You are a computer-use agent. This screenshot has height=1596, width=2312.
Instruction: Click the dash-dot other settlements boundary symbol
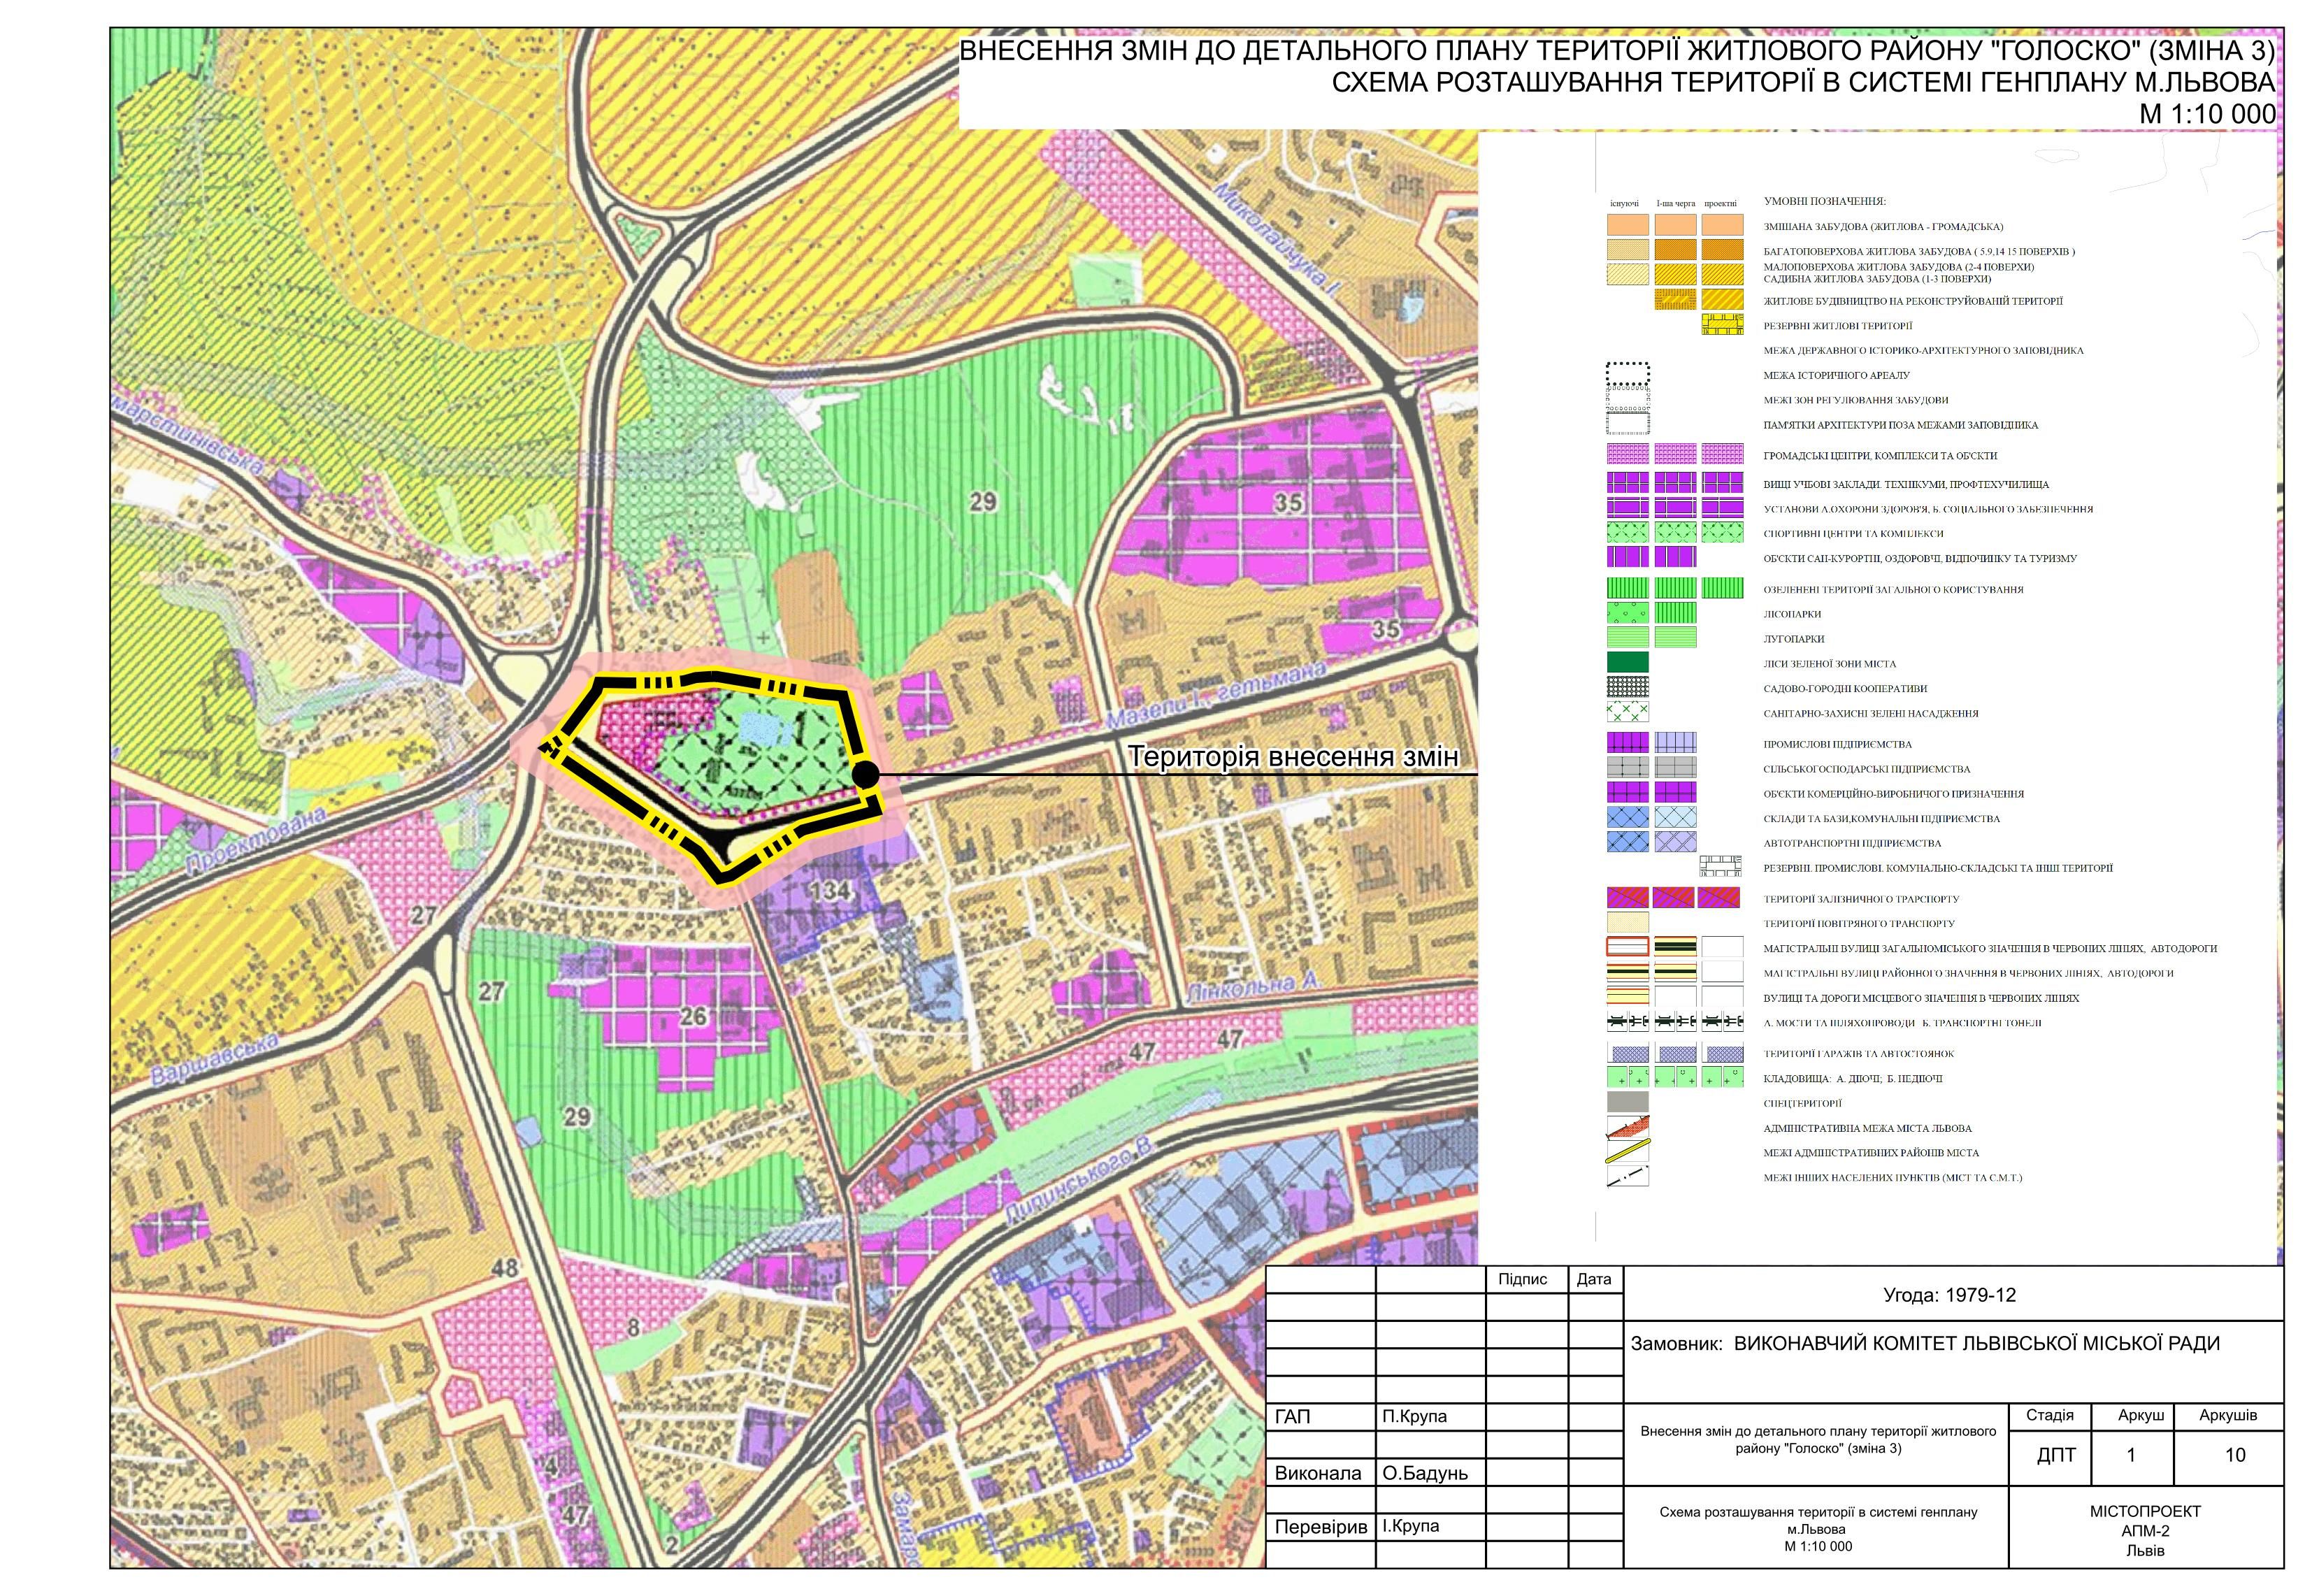[x=1627, y=1177]
